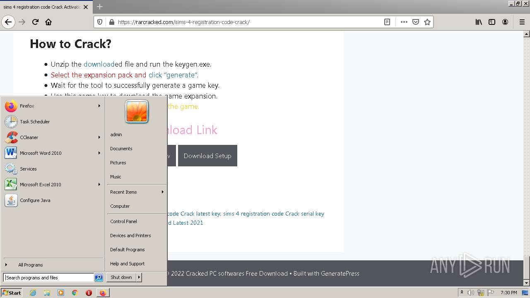Open Opera from taskbar

tap(89, 293)
